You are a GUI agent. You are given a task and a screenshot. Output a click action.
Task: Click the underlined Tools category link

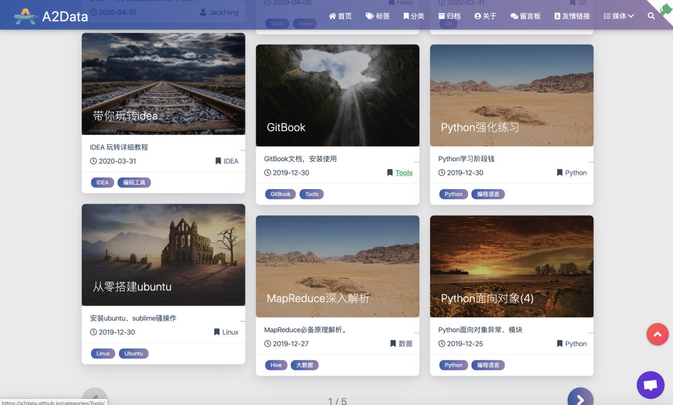pyautogui.click(x=404, y=173)
